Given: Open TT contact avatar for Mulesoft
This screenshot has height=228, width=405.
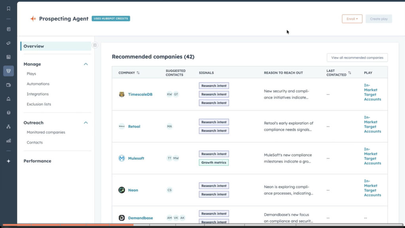Looking at the screenshot, I should (x=169, y=158).
